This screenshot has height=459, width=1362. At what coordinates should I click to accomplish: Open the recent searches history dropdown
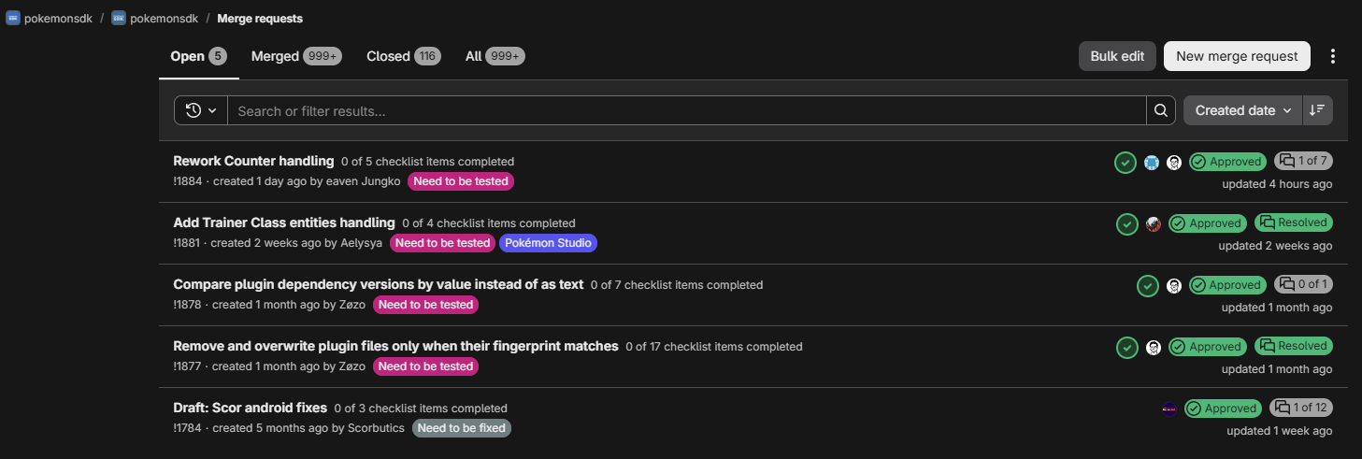(x=201, y=110)
